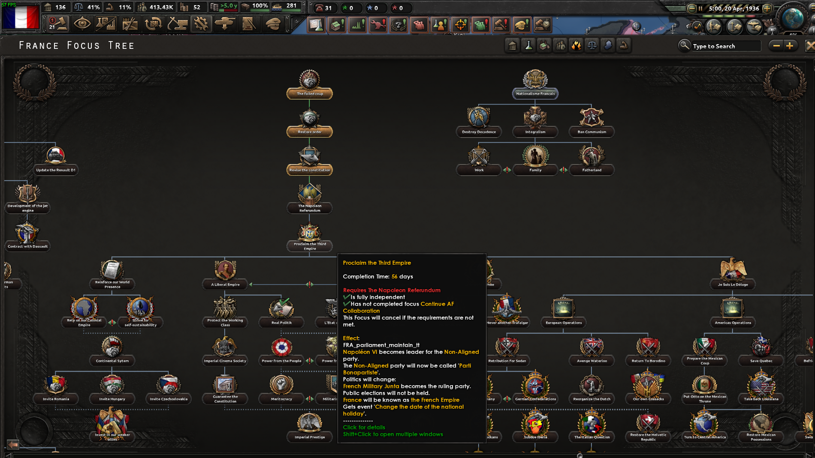Select the Avenge Waterloo focus
This screenshot has width=815, height=458.
(x=592, y=352)
